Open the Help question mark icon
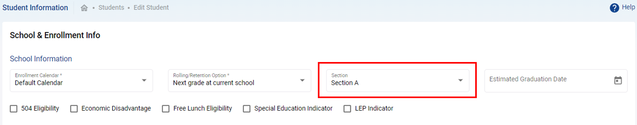Image resolution: width=637 pixels, height=125 pixels. (x=614, y=8)
